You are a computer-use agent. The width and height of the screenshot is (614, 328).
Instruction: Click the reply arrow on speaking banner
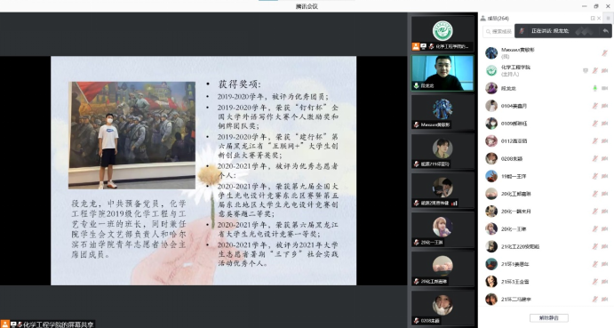[x=606, y=31]
